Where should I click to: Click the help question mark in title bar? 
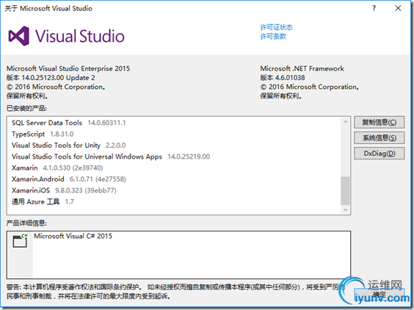[374, 9]
